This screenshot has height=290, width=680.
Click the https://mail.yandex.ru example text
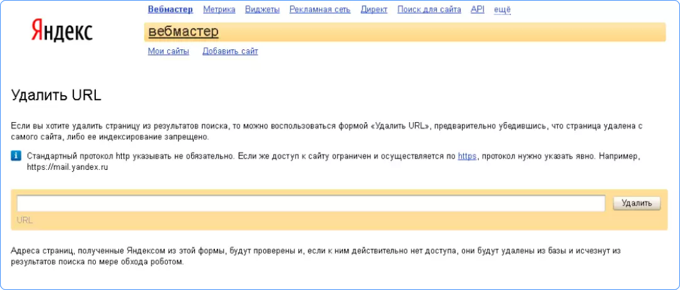(x=67, y=167)
